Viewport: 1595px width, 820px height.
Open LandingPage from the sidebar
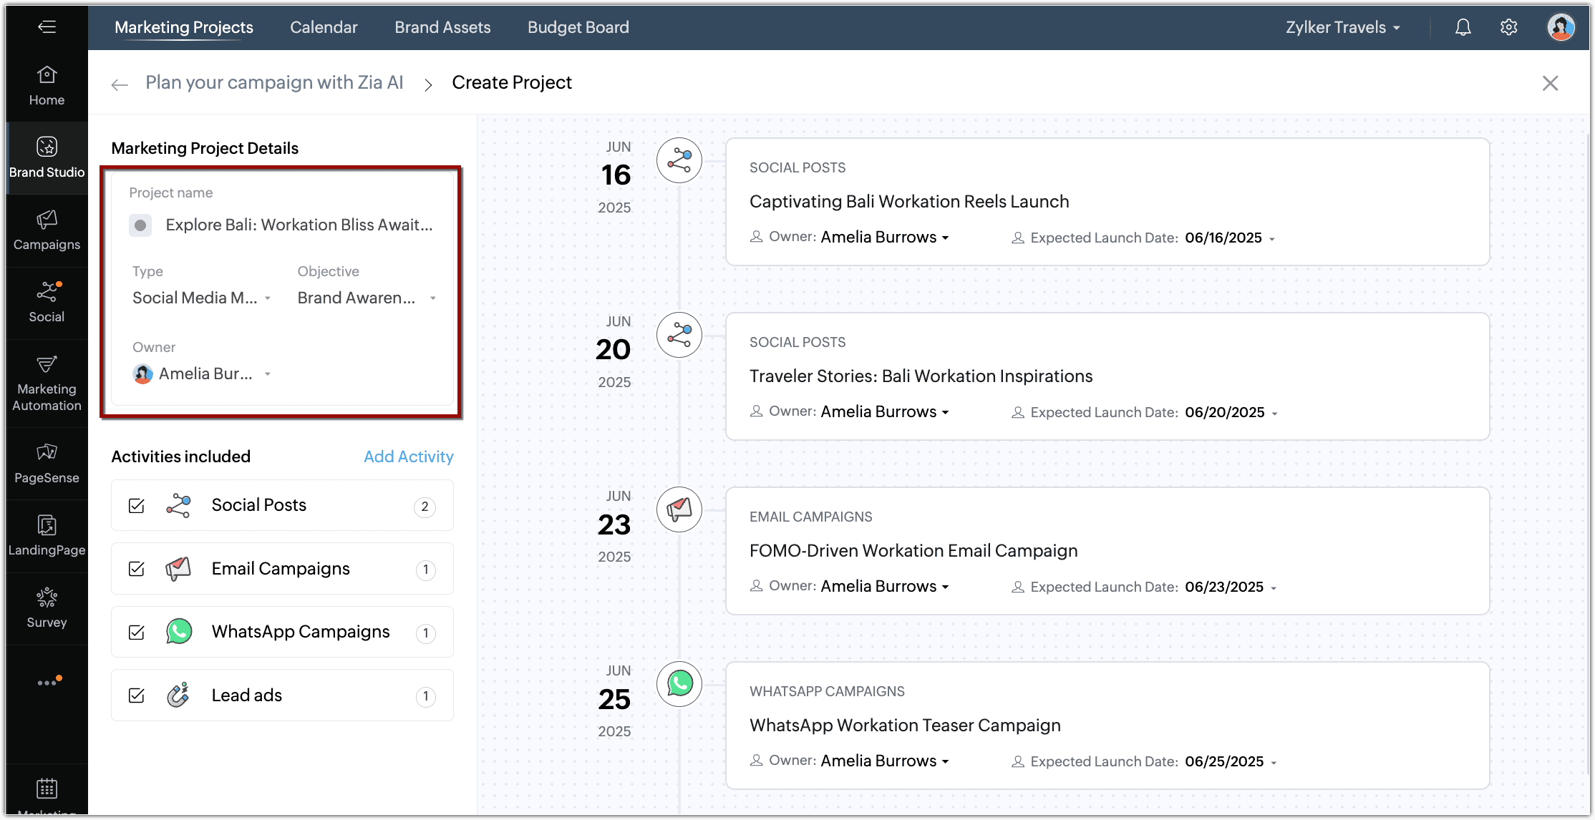click(47, 535)
